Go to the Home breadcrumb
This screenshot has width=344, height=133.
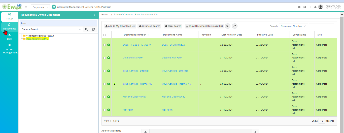point(105,15)
